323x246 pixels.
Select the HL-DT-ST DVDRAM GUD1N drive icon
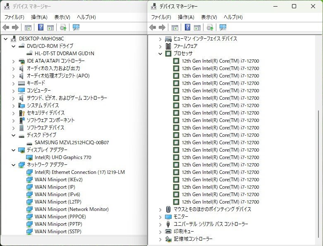point(29,53)
